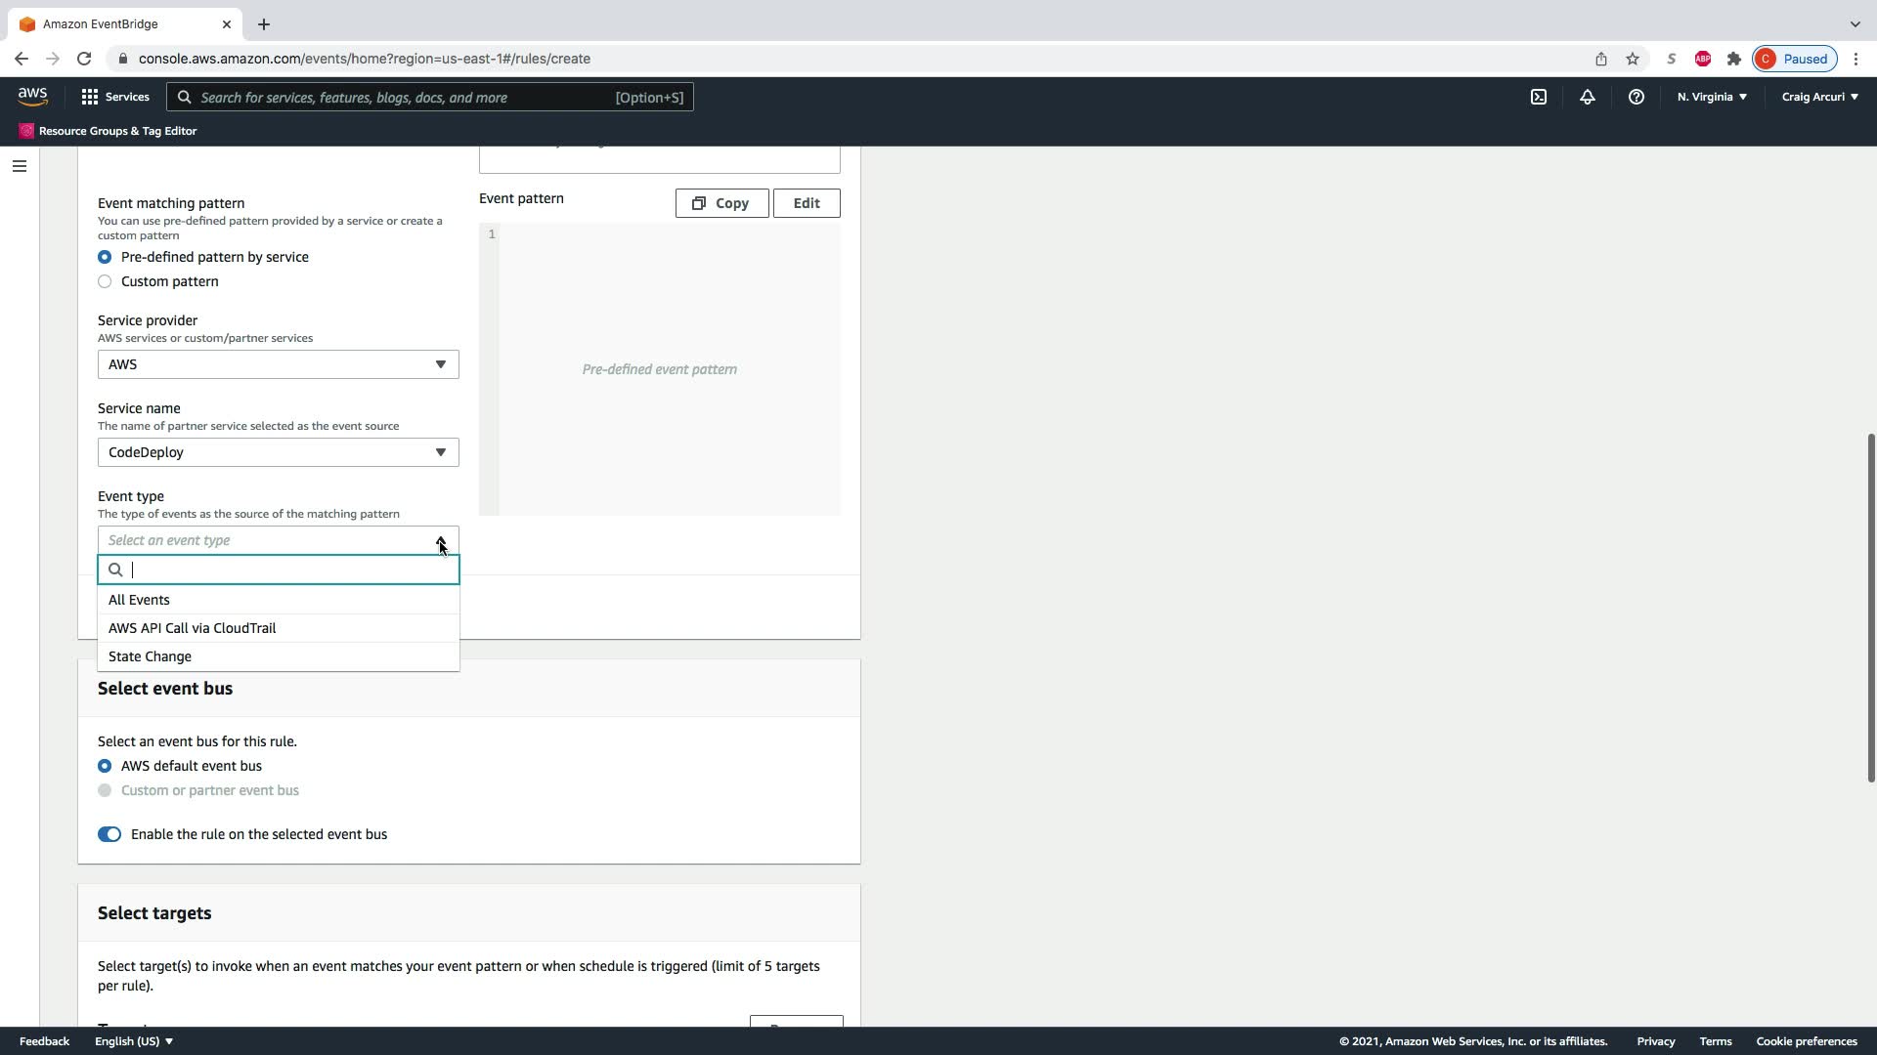Choose AWS API Call via CloudTrail option
Image resolution: width=1877 pixels, height=1055 pixels.
[192, 628]
